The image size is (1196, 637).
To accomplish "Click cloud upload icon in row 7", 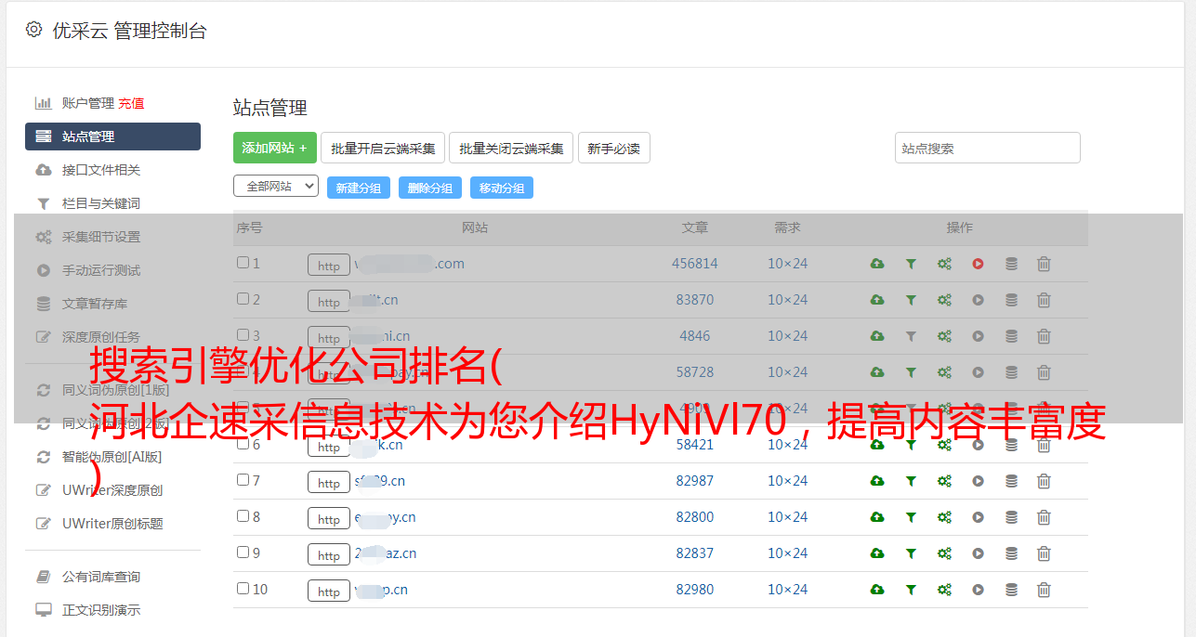I will (x=877, y=481).
